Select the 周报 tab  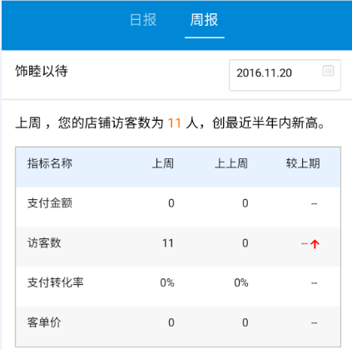[x=204, y=20]
